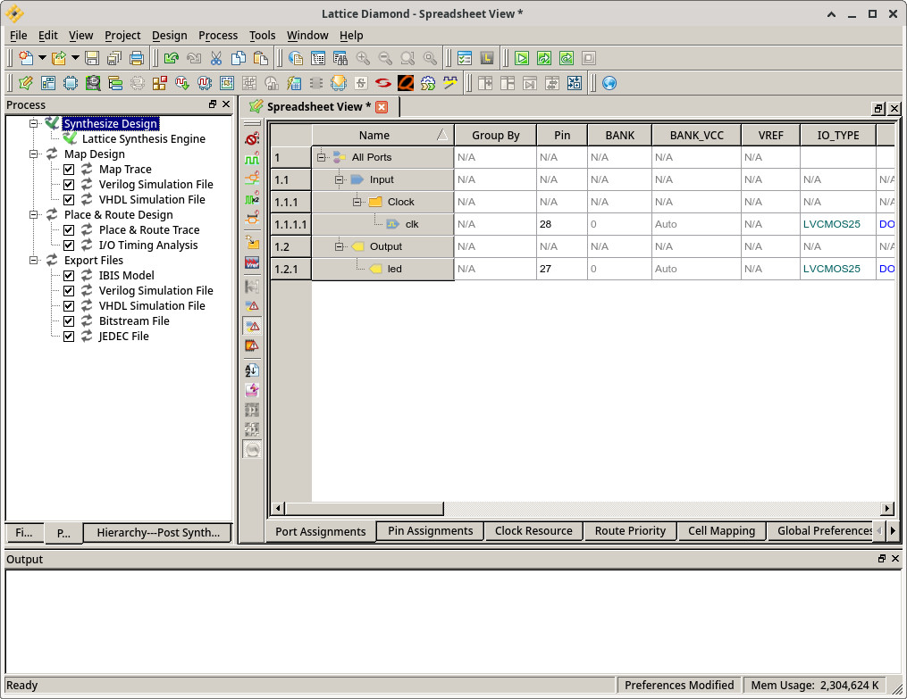Open the Process menu
This screenshot has width=907, height=699.
[218, 35]
